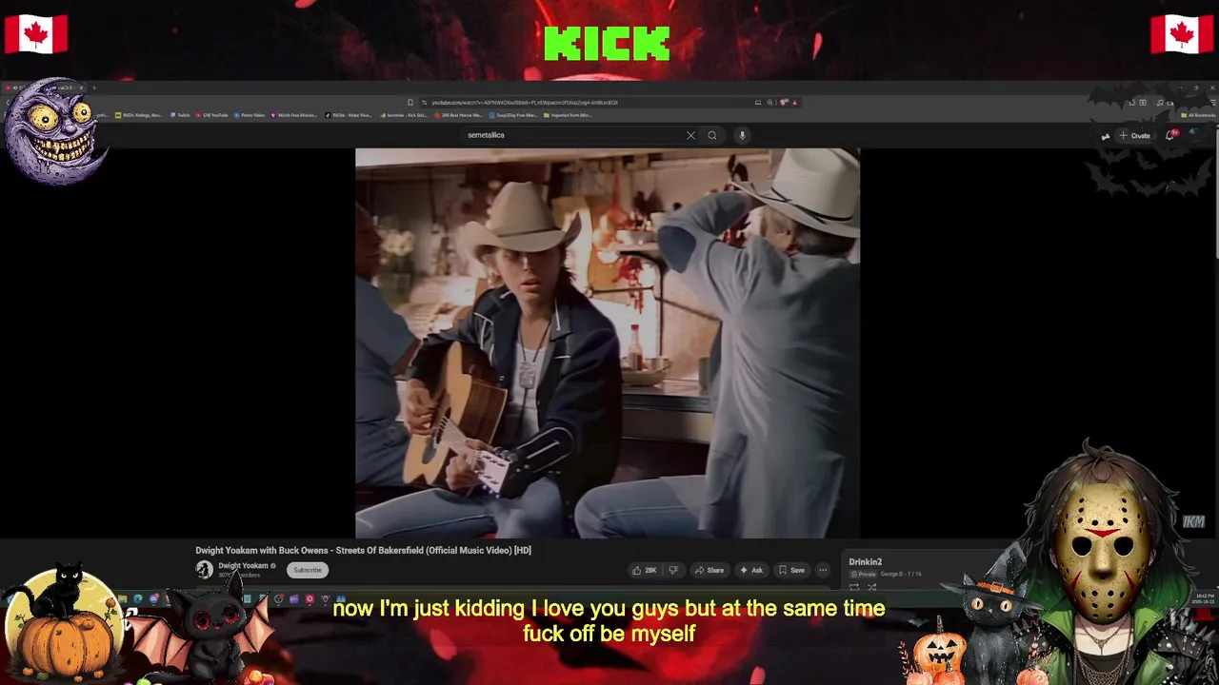Viewport: 1219px width, 685px height.
Task: Start voice search with microphone icon
Action: coord(742,135)
